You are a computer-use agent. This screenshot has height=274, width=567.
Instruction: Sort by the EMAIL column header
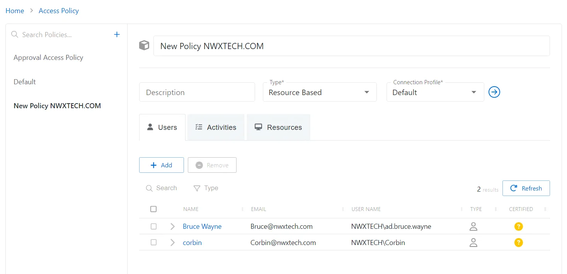point(259,209)
